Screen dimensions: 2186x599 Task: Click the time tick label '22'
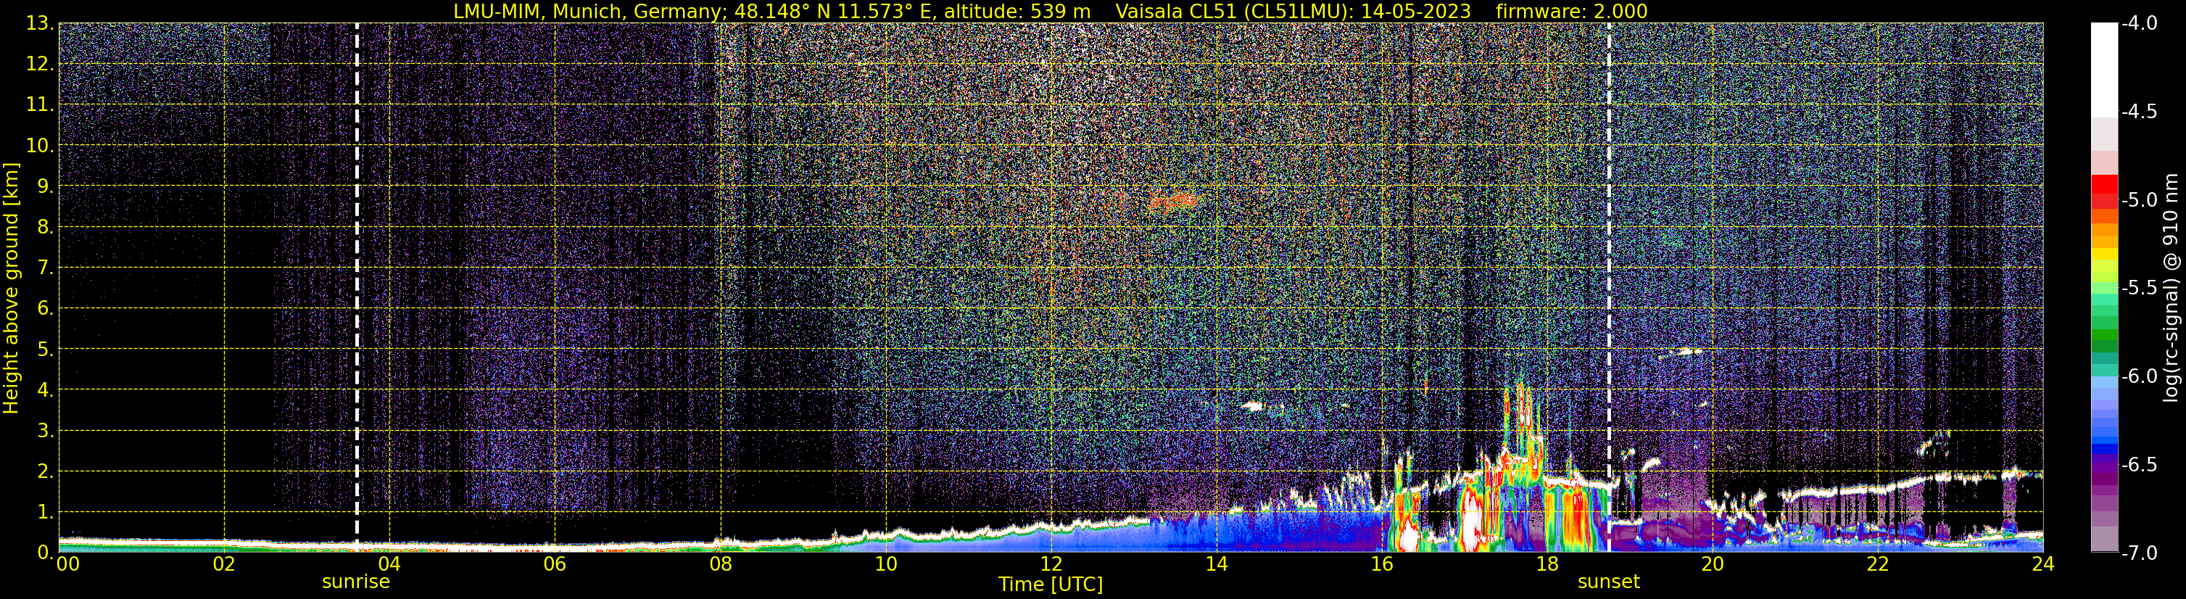point(1878,564)
